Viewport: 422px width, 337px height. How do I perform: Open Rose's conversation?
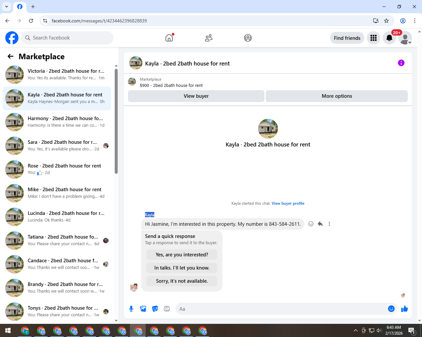click(x=57, y=169)
